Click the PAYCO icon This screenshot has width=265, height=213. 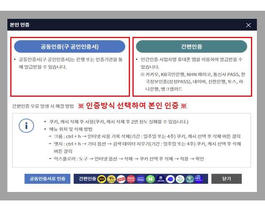click(x=121, y=179)
